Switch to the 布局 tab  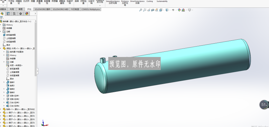pos(12,9)
